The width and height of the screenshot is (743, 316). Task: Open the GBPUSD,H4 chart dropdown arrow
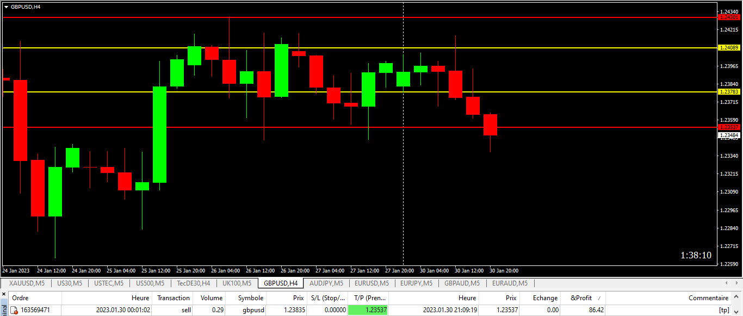6,7
